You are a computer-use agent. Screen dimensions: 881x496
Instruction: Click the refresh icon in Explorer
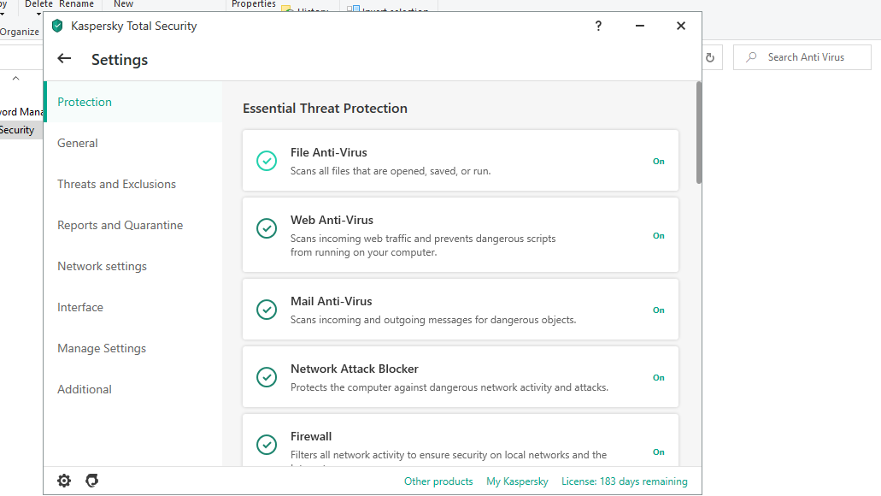[709, 57]
